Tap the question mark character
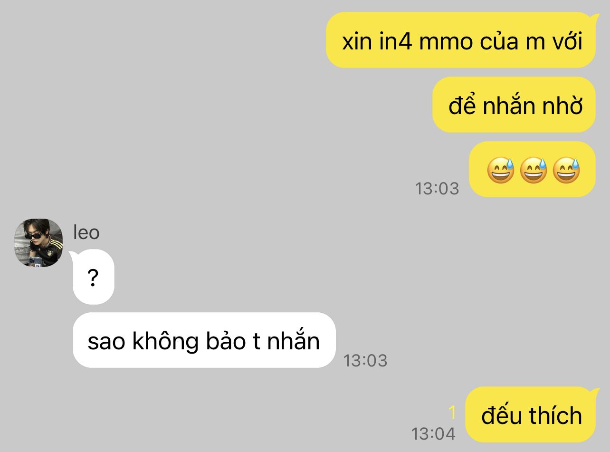 93,278
